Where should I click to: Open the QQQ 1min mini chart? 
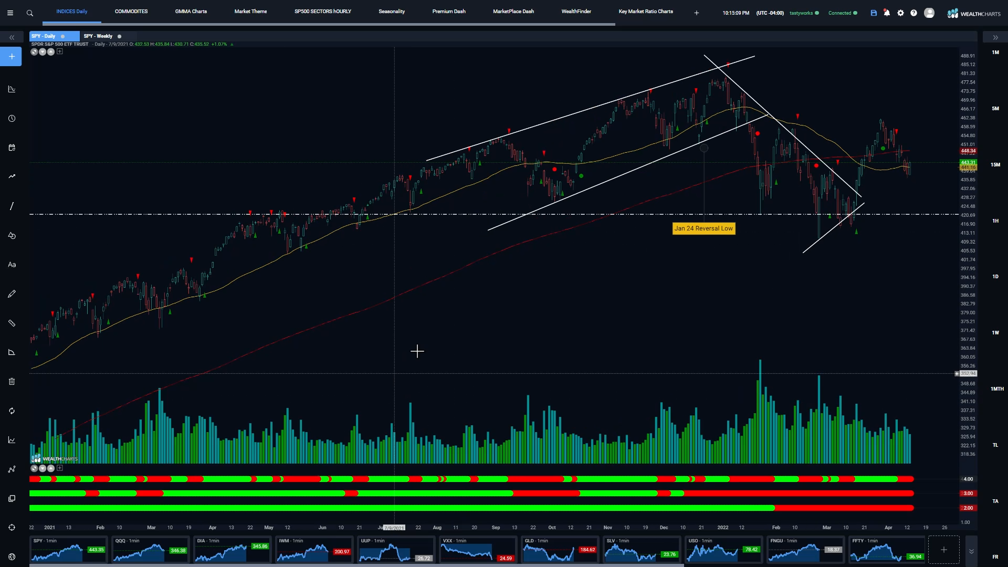tap(150, 550)
